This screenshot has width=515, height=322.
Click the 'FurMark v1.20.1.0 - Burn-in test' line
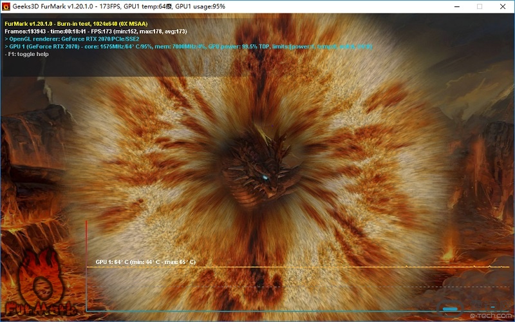[76, 24]
